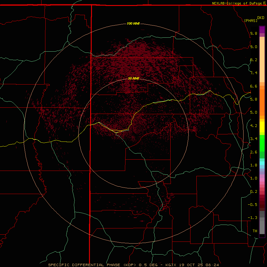Click the dark orange segment of the color bar
The image size is (267, 267).
pos(262,102)
